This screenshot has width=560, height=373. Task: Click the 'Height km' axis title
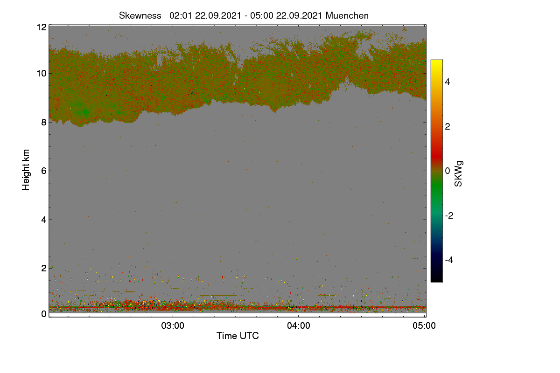pyautogui.click(x=26, y=170)
